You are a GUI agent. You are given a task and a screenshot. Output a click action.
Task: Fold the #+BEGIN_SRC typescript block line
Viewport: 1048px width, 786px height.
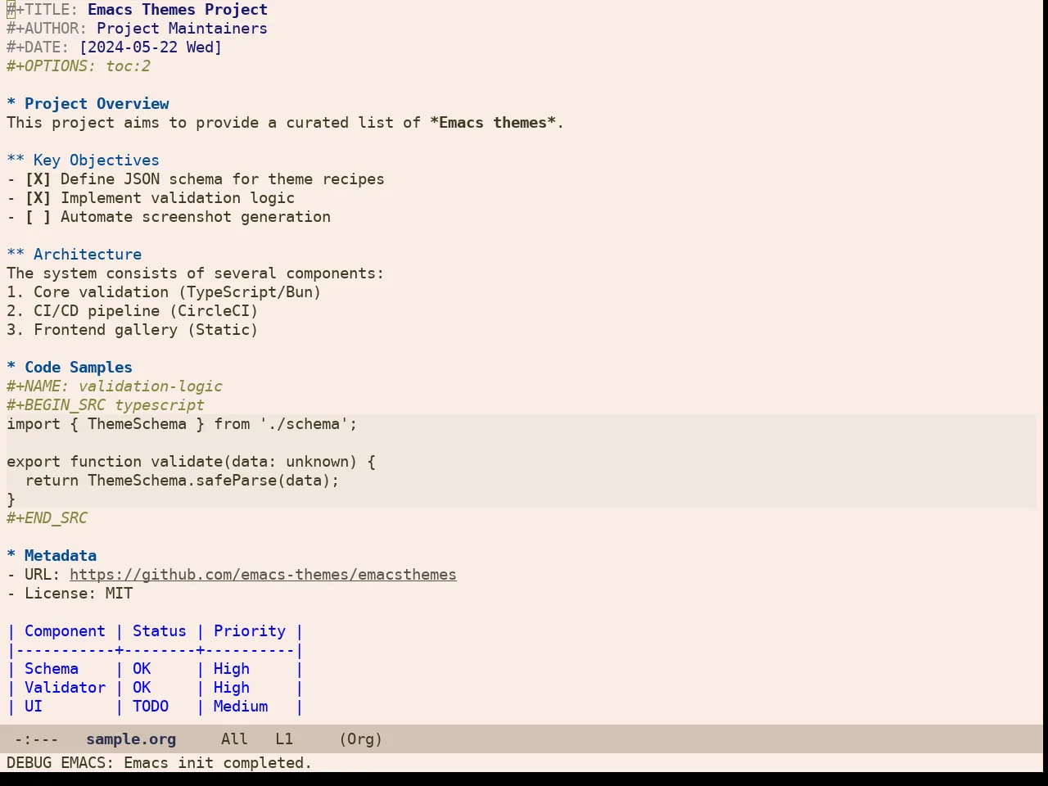coord(106,405)
